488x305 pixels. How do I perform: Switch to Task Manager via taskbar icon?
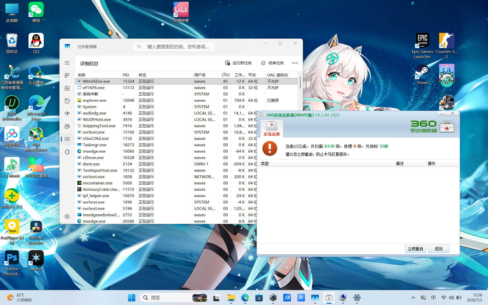click(315, 298)
